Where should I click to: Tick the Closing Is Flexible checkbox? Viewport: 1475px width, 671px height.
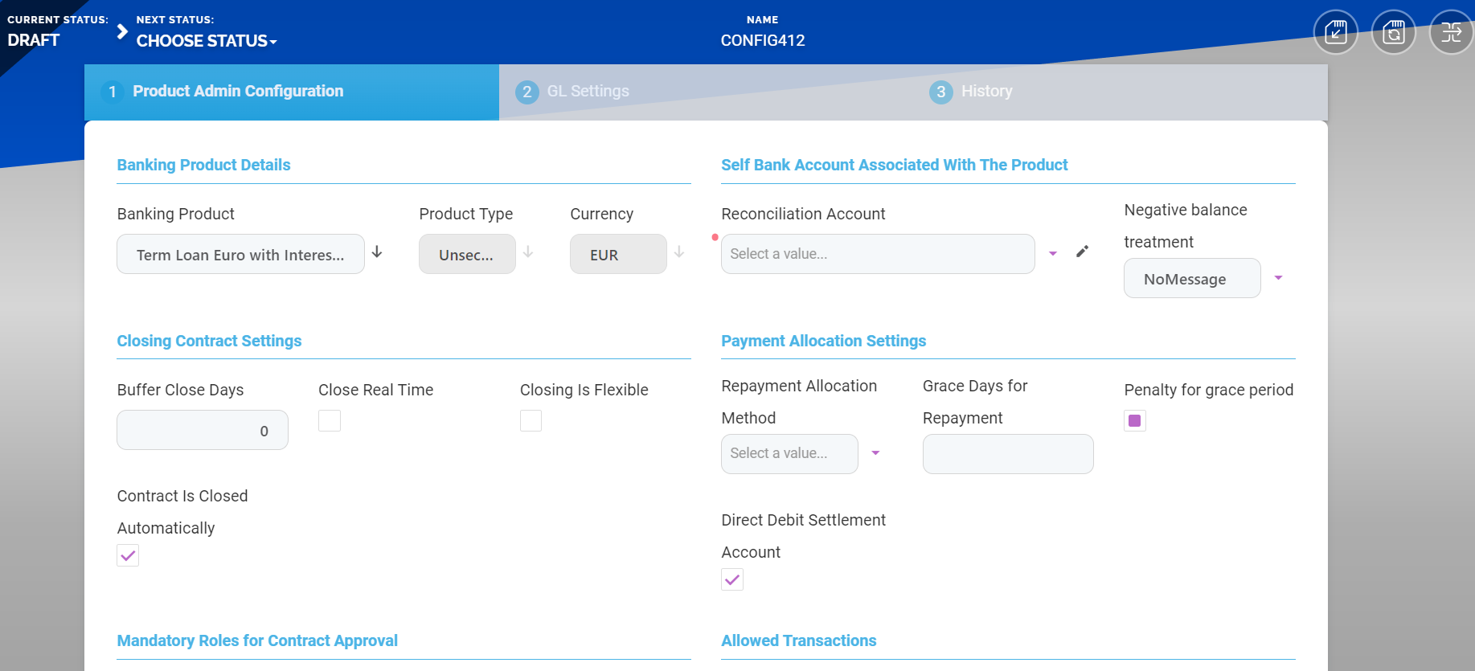click(x=531, y=420)
